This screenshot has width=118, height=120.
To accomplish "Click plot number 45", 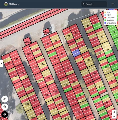I will [x=100, y=54].
